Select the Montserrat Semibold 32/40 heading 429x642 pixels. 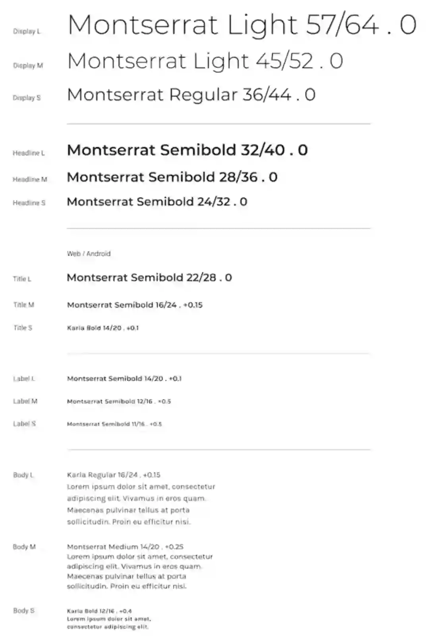187,150
